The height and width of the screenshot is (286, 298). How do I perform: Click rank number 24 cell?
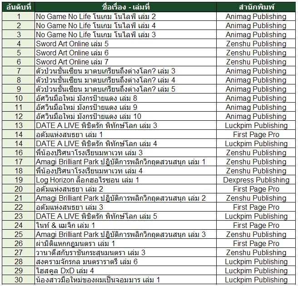(19, 226)
